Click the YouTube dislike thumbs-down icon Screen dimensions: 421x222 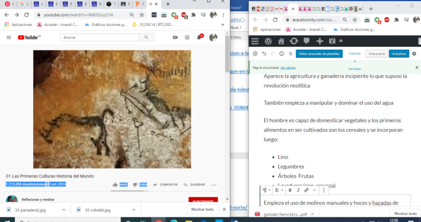pos(135,185)
